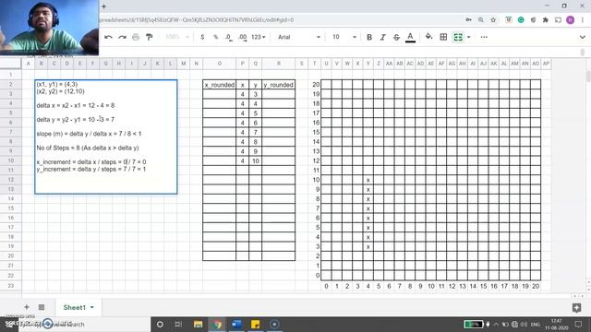
Task: Click the Cast media icon in browser
Action: [558, 20]
